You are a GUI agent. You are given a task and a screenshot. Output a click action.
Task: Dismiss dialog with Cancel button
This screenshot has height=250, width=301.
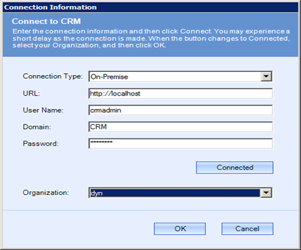[x=248, y=229]
